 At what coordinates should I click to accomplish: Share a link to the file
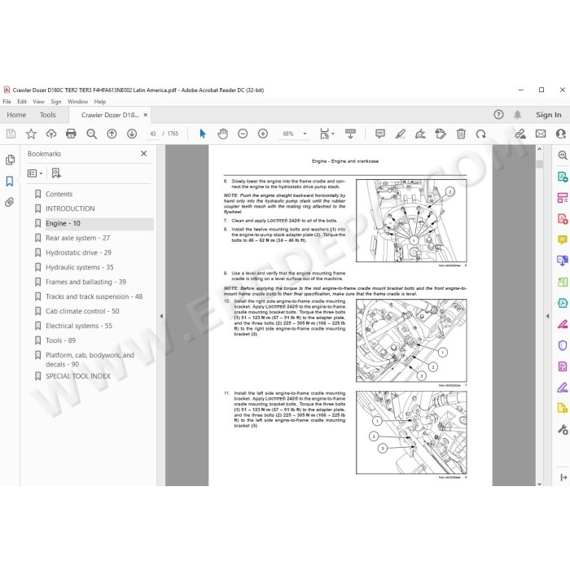click(x=520, y=134)
